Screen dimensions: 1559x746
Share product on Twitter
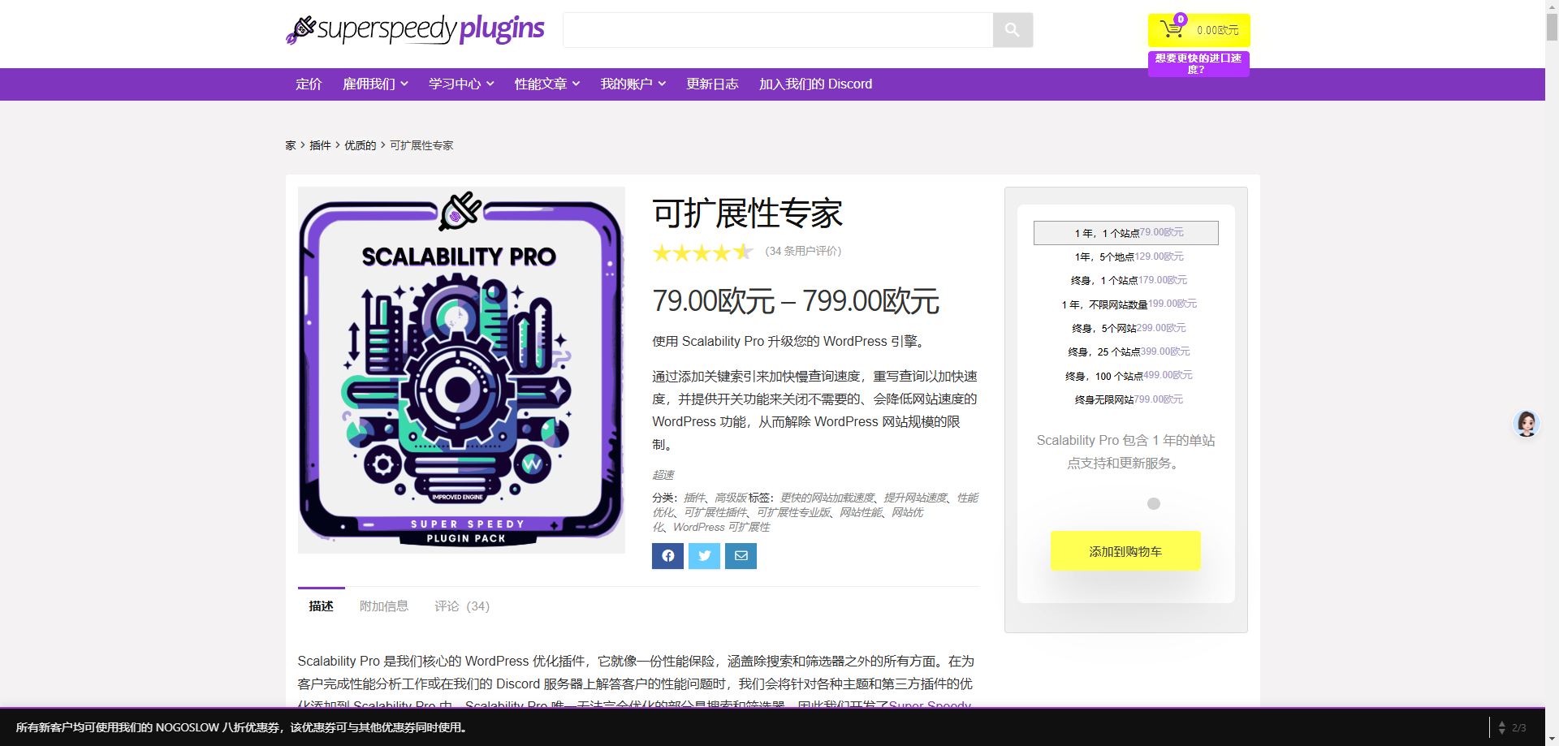(x=704, y=556)
